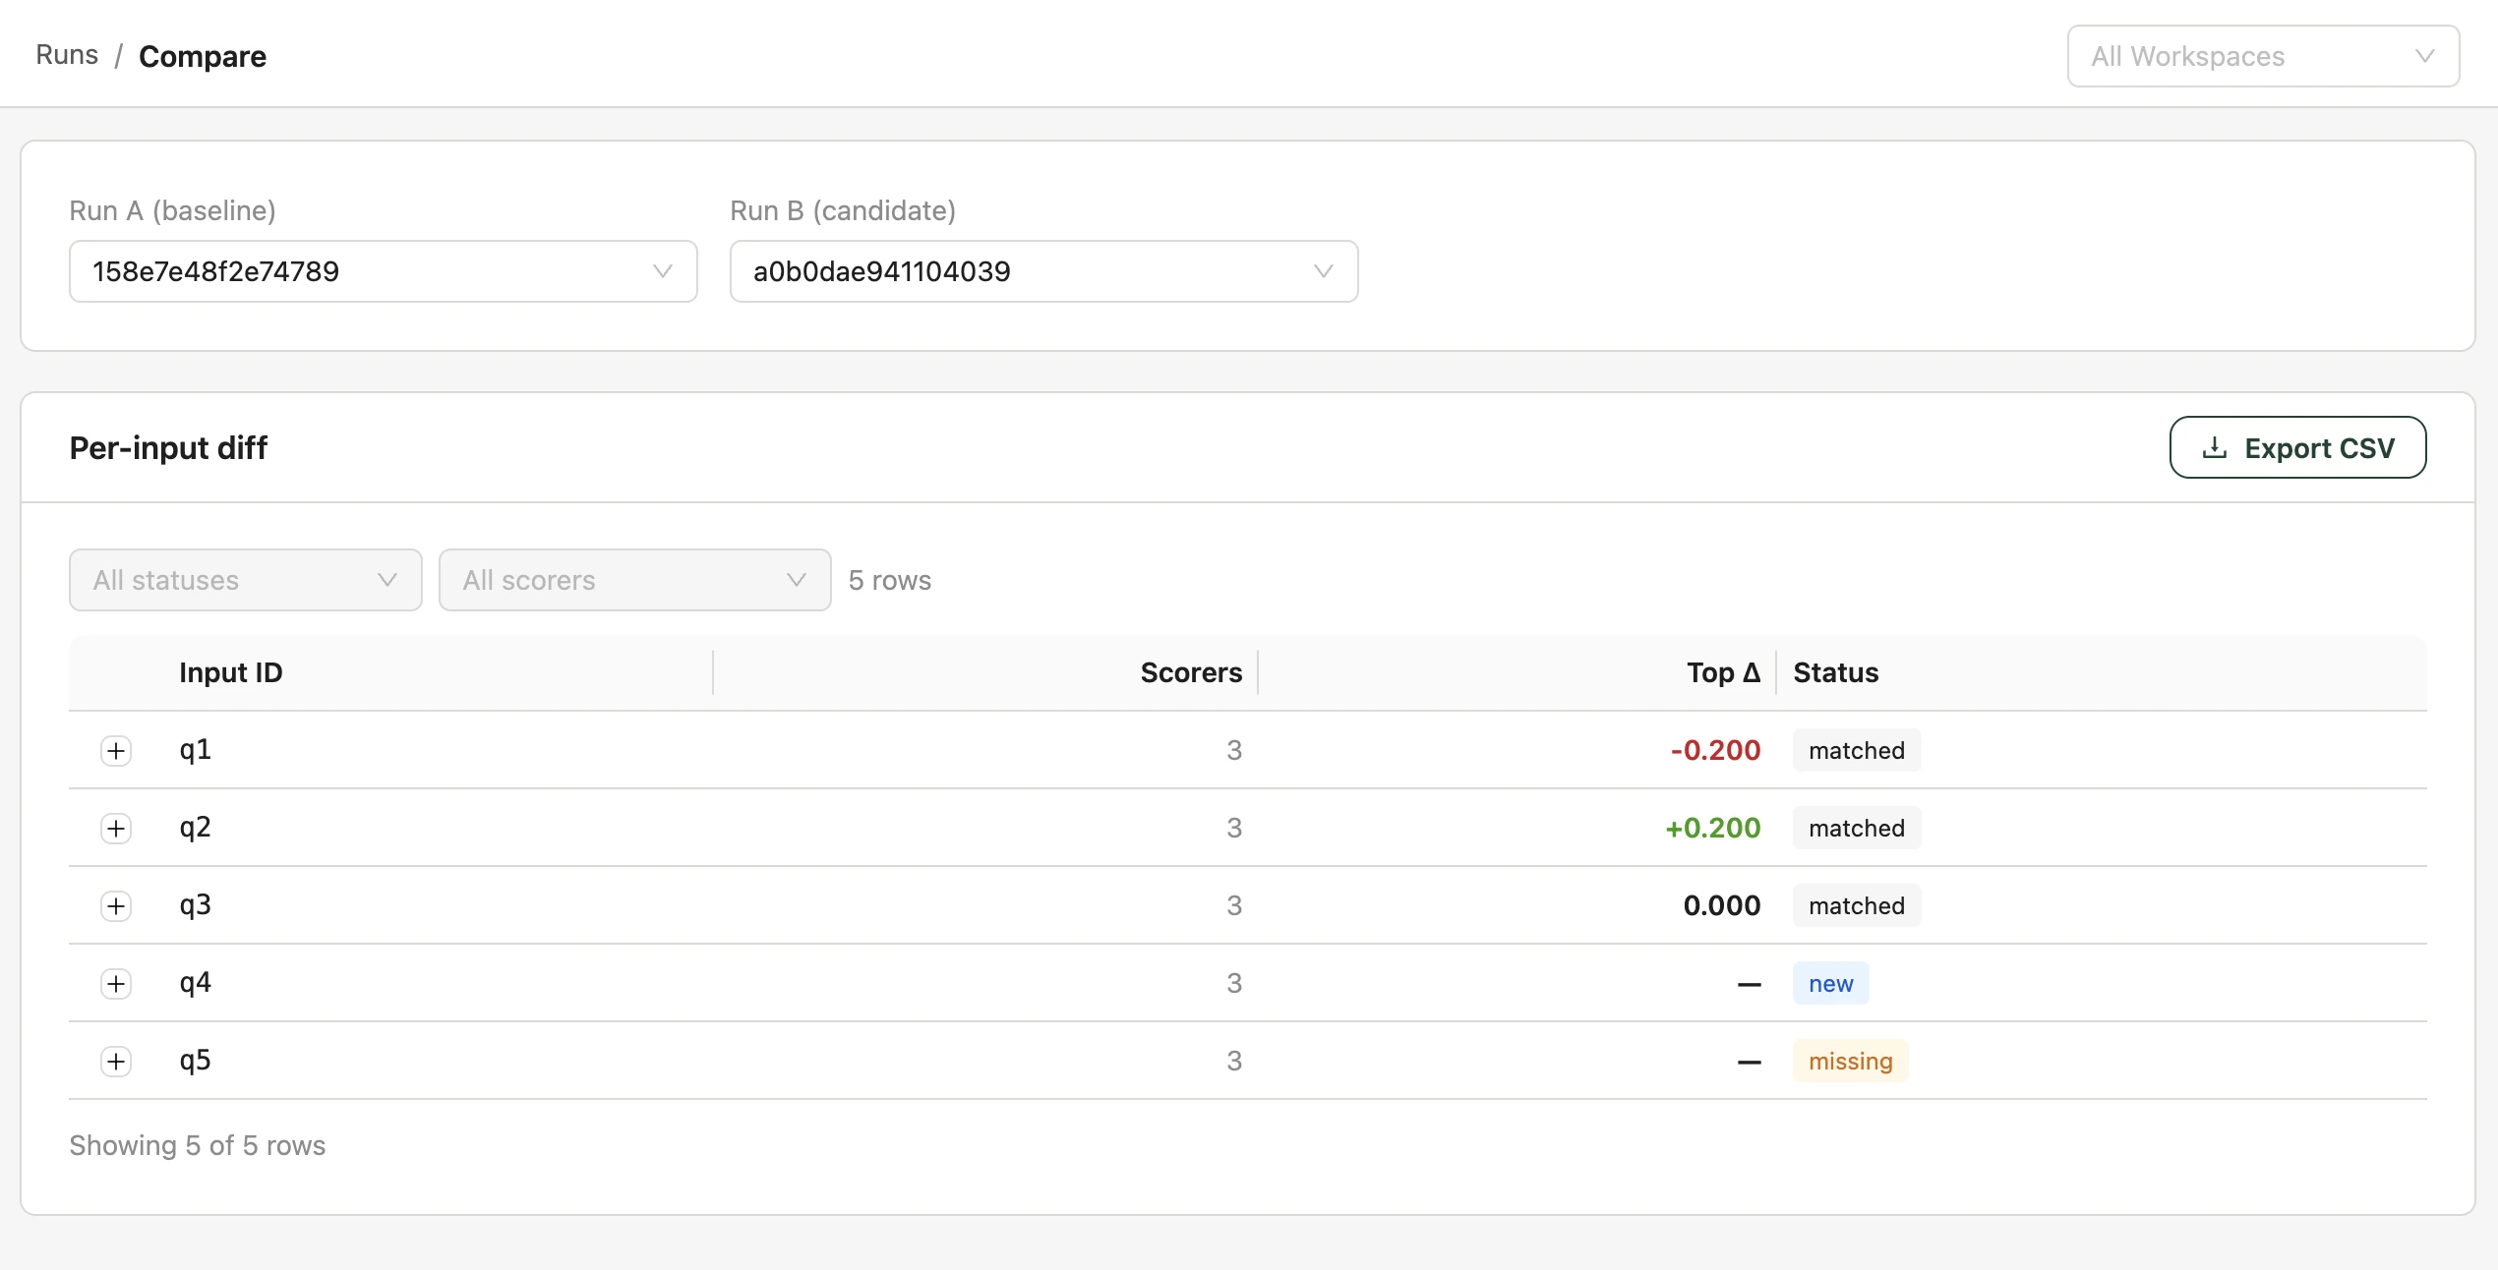Open the Run A baseline dropdown
2498x1270 pixels.
(x=384, y=271)
